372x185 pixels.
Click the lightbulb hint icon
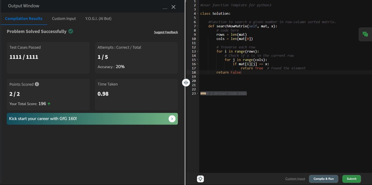[201, 179]
